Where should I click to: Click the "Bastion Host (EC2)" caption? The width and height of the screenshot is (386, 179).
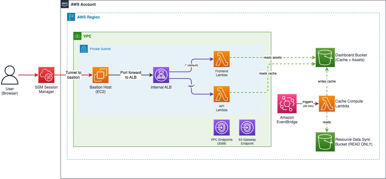point(100,89)
